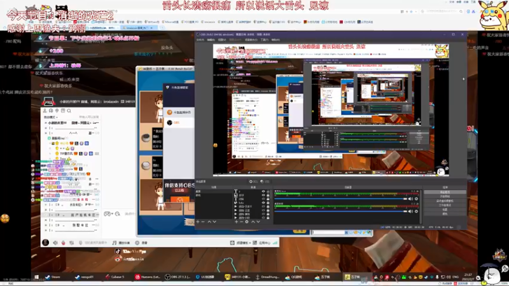Open the game controller dropdown in YY chat
Image resolution: width=509 pixels, height=286 pixels.
(108, 214)
